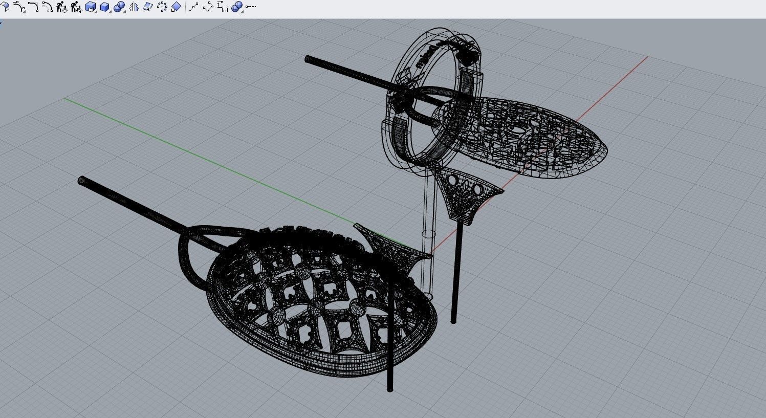Choose the polar array circle-of-dots tool
The height and width of the screenshot is (418, 766).
click(162, 7)
